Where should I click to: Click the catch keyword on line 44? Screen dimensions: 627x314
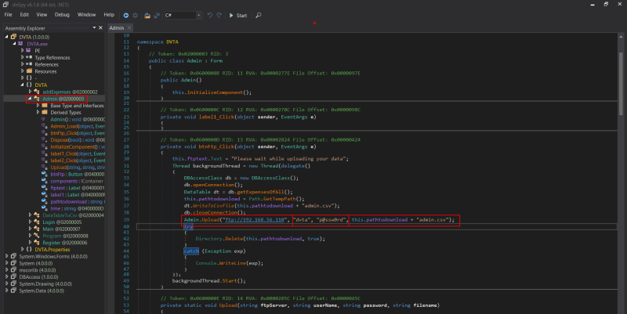(x=191, y=251)
